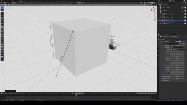Open the Material selector dropdown
This screenshot has width=187, height=105.
178,50
